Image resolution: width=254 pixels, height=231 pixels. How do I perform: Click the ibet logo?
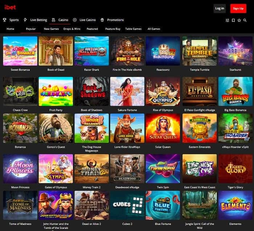point(10,7)
